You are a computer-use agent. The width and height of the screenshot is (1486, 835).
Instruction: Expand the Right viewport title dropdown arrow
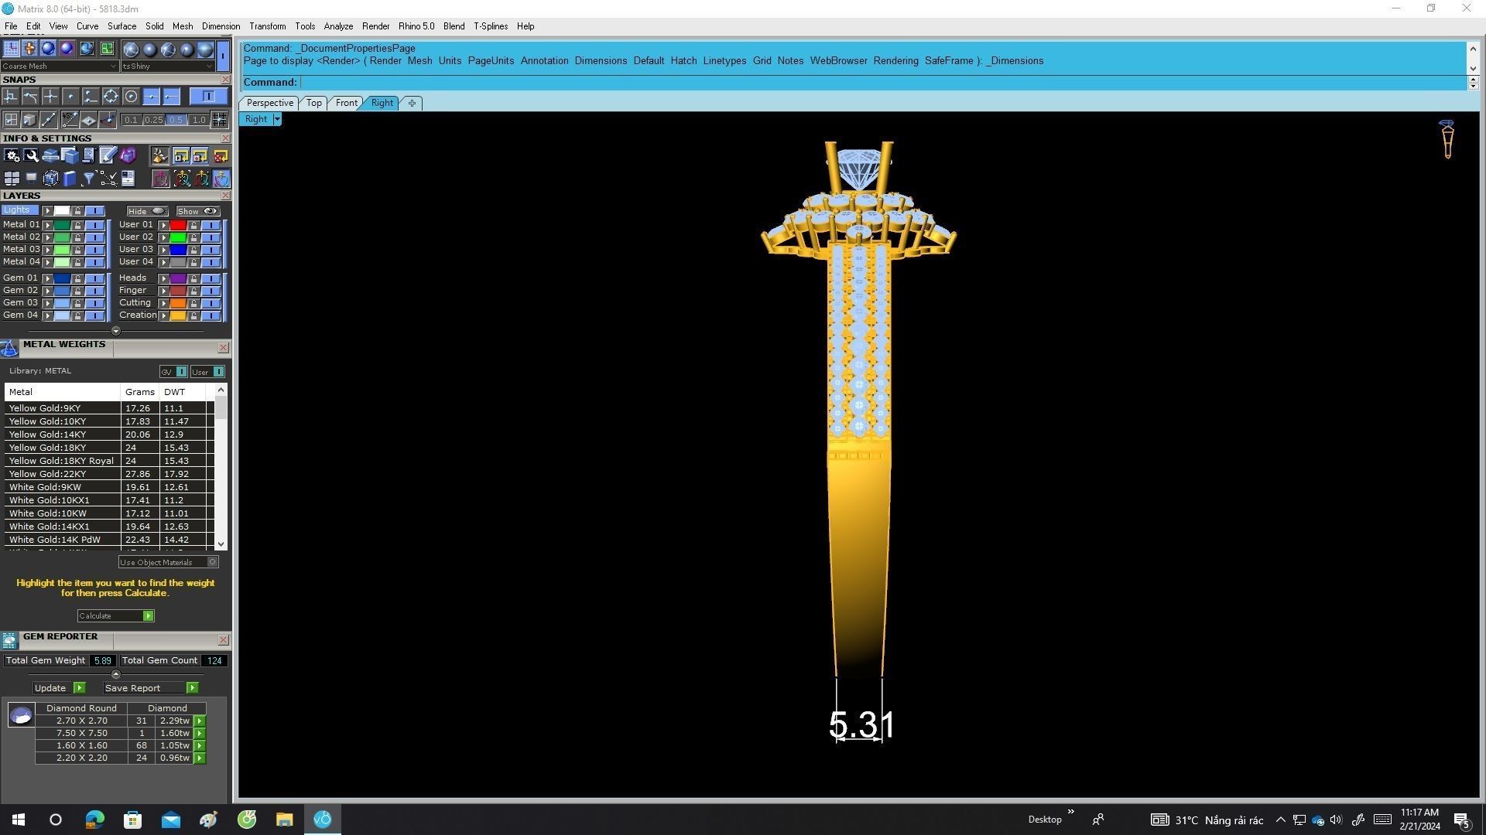click(x=277, y=119)
